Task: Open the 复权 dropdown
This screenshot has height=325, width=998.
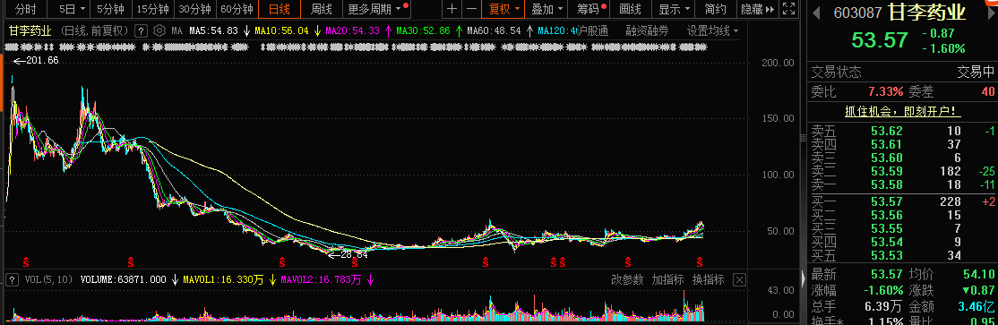Action: pyautogui.click(x=505, y=9)
